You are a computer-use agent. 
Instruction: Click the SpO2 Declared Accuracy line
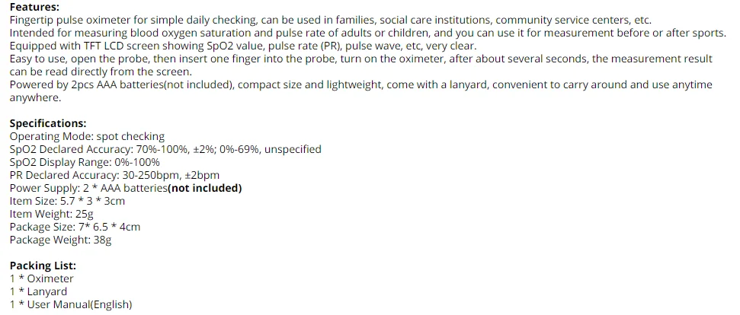point(165,149)
